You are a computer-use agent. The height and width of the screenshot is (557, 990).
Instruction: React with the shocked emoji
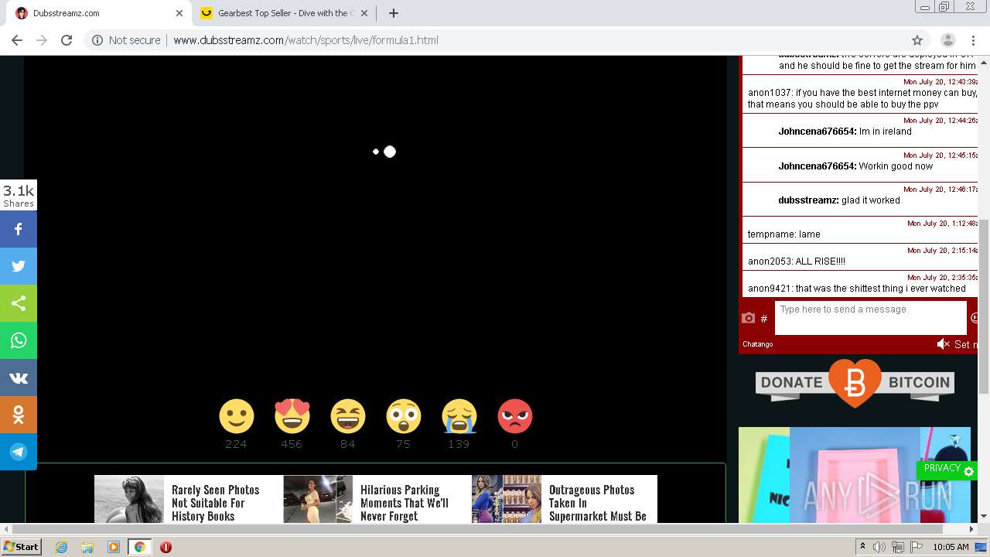point(404,416)
